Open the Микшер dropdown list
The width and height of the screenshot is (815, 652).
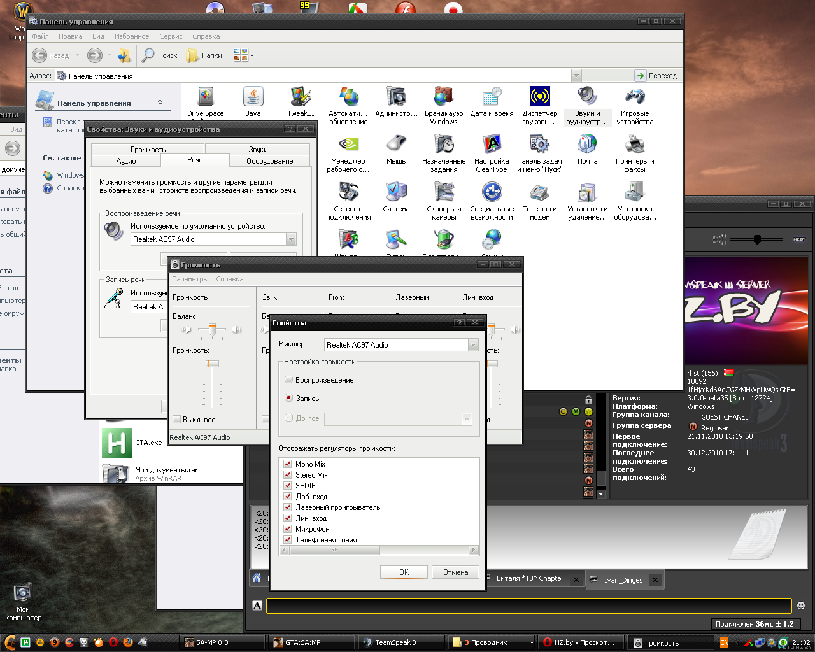pyautogui.click(x=472, y=344)
